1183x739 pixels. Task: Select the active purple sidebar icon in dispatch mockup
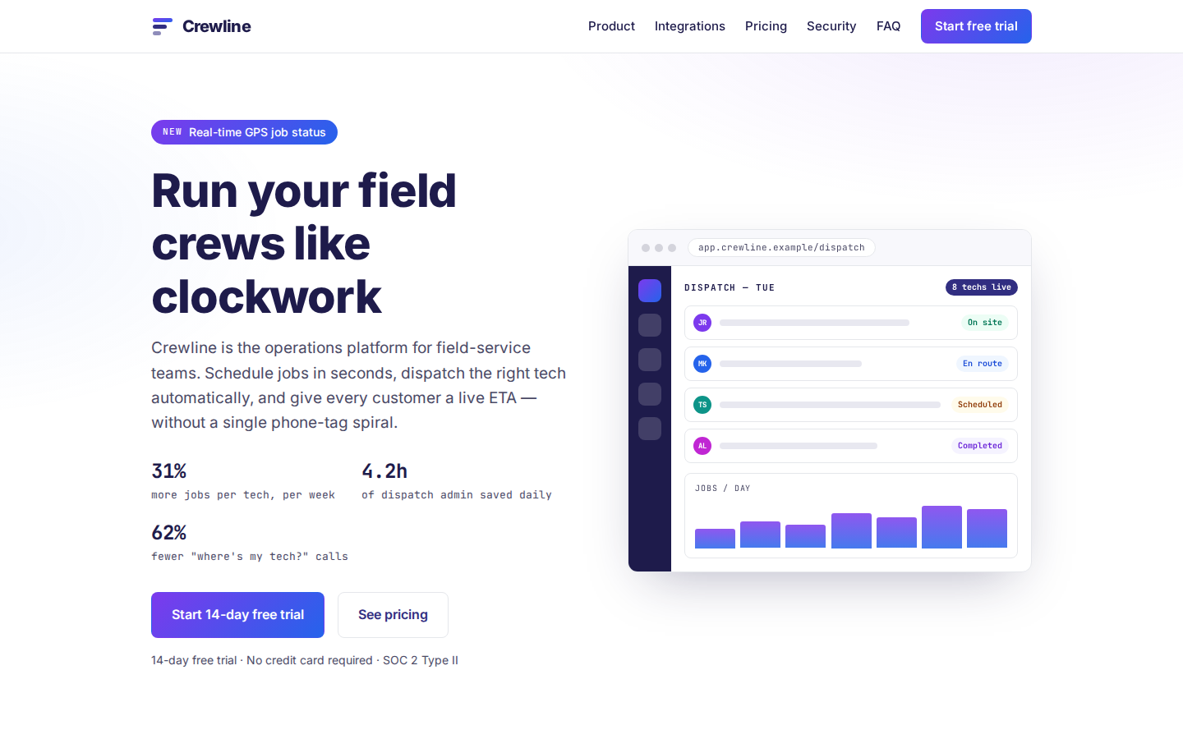point(650,291)
